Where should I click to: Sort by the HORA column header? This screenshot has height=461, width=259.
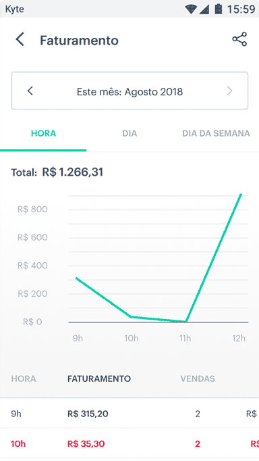pos(24,379)
